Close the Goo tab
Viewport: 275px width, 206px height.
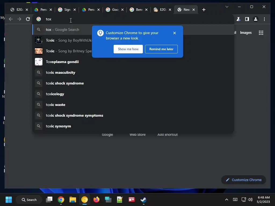point(122,10)
